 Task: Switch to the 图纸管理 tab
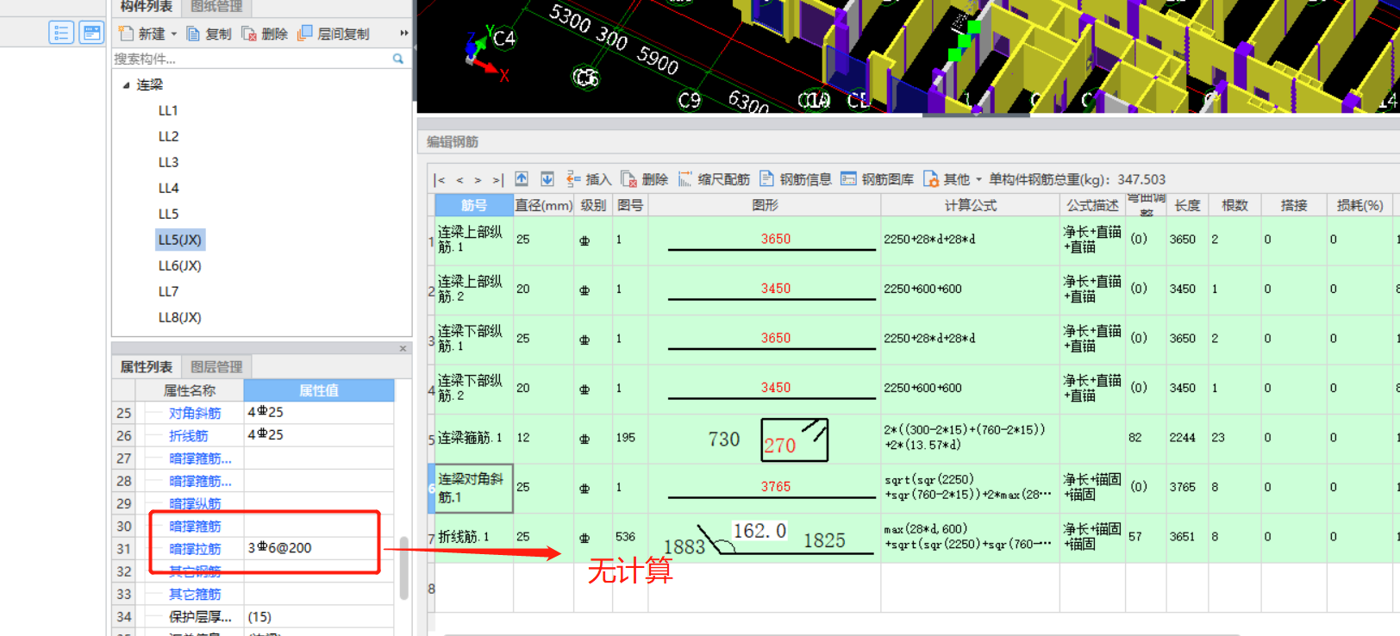pyautogui.click(x=216, y=7)
